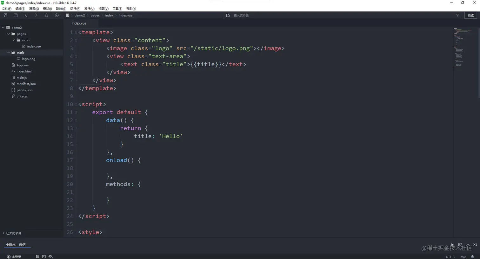Click the UTF-8 encoding indicator
Image resolution: width=480 pixels, height=259 pixels.
[450, 257]
